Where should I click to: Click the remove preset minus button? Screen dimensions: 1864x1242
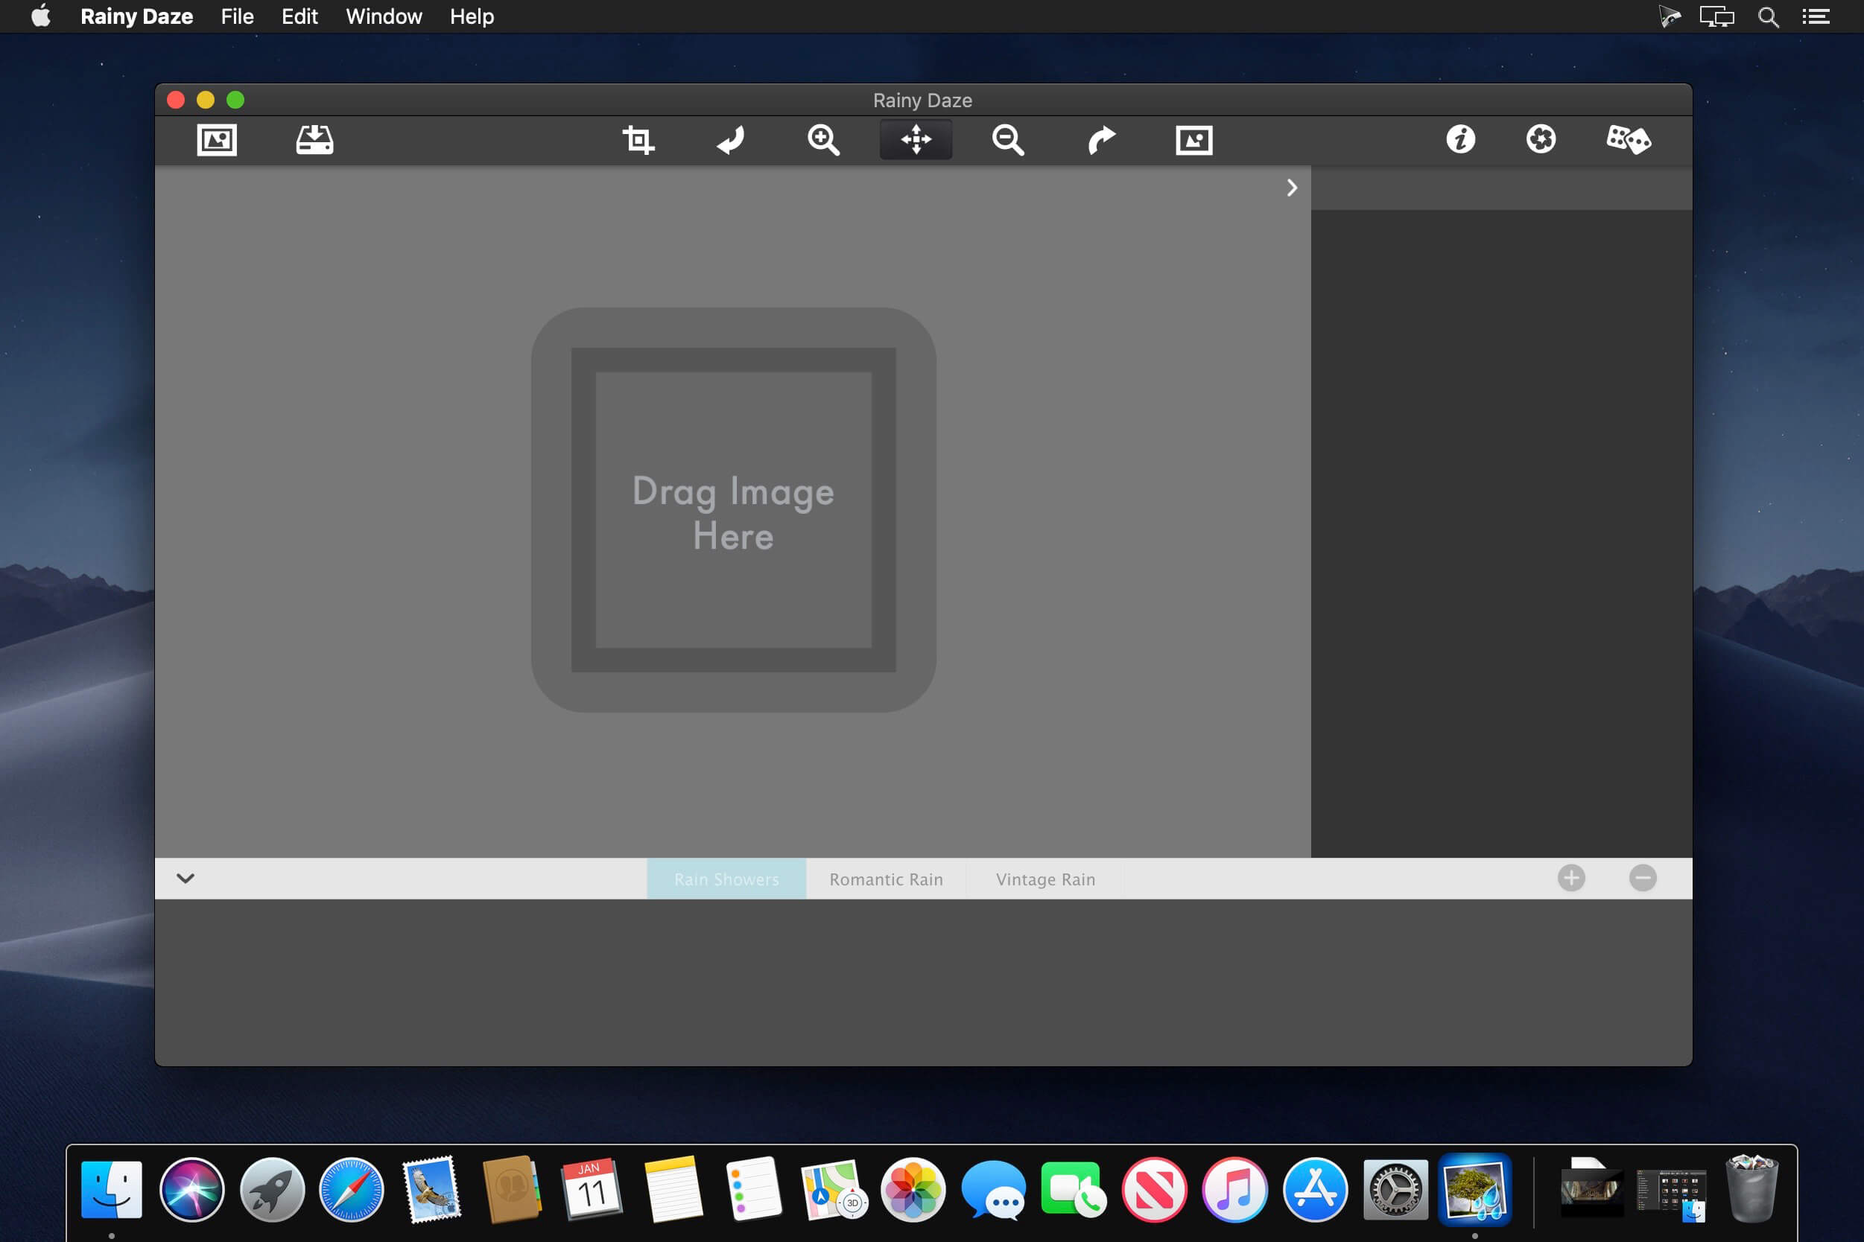(1643, 879)
